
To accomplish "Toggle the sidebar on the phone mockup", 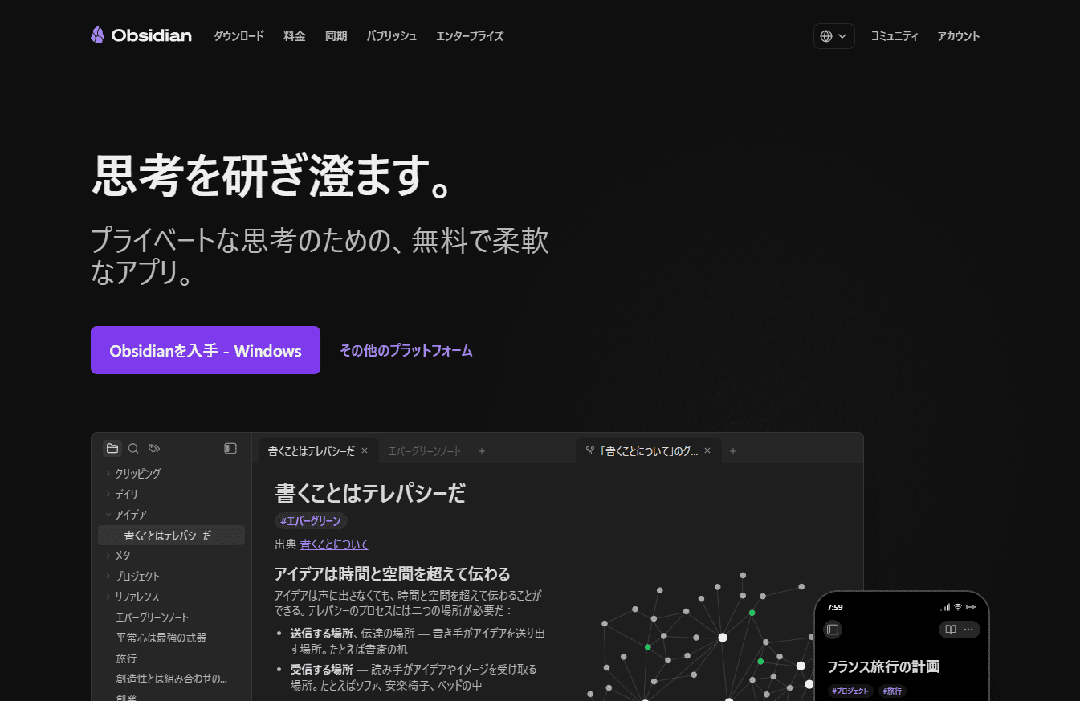I will tap(833, 629).
